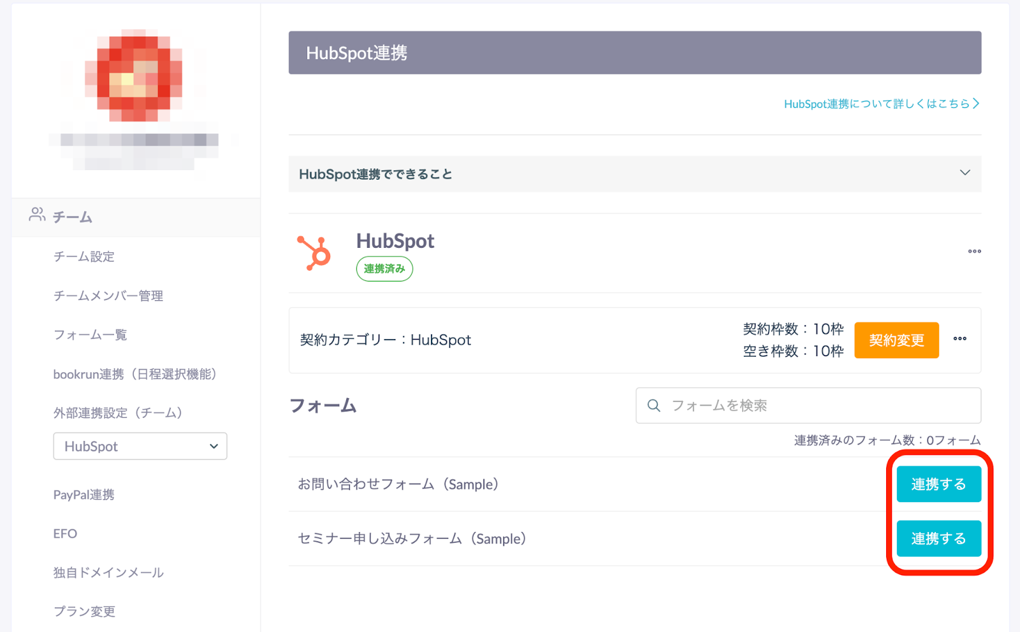
Task: Open 独自ドメインメール in the sidebar
Action: point(108,572)
